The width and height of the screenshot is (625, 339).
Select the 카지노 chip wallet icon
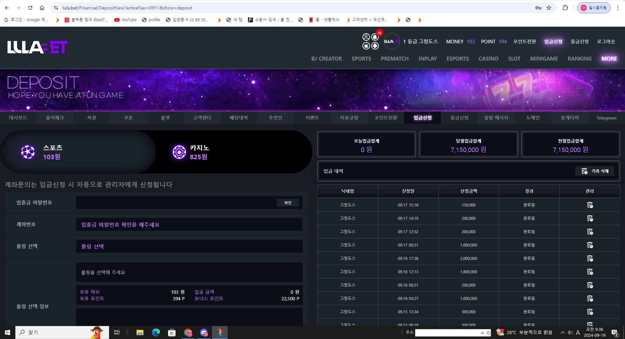[179, 152]
